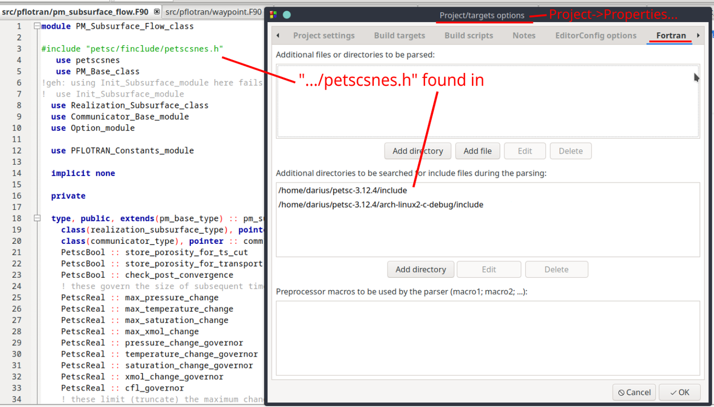Click 'use PM_Base_class' code line

coord(98,71)
